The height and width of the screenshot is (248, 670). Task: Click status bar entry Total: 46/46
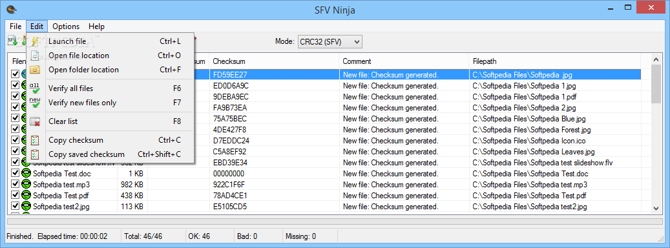pyautogui.click(x=143, y=236)
